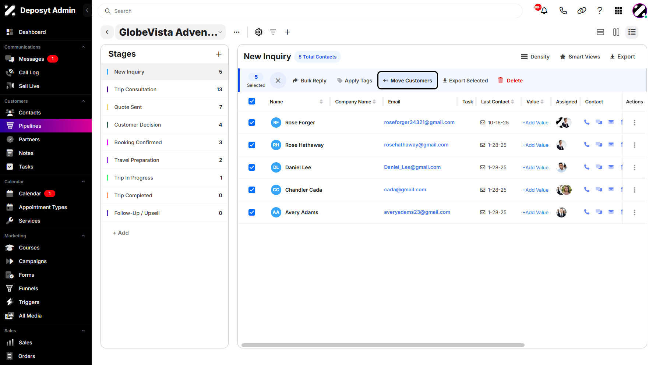
Task: Click the red Delete button
Action: click(x=510, y=81)
